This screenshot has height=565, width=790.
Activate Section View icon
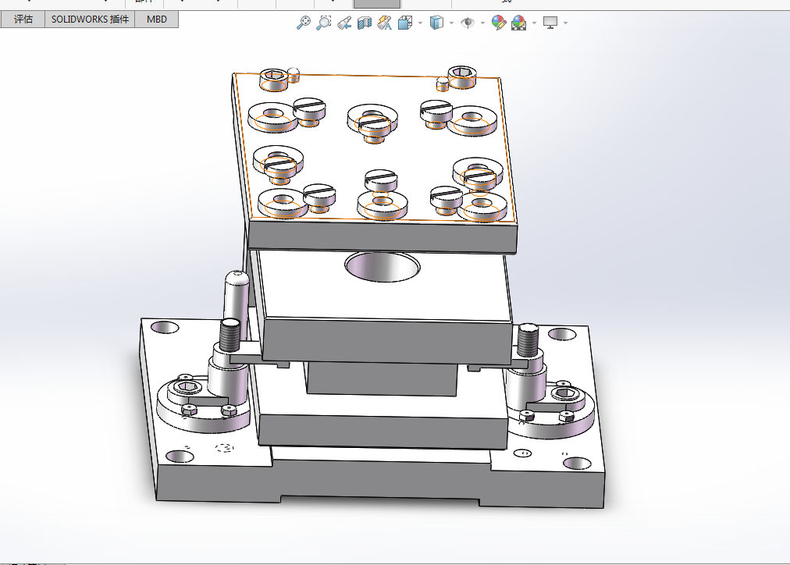pyautogui.click(x=365, y=23)
